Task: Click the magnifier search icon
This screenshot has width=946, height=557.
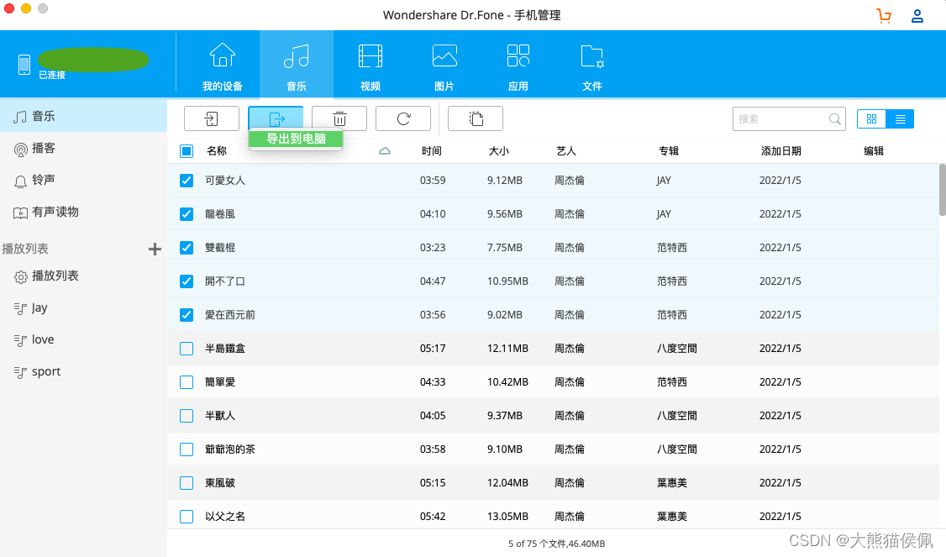Action: [x=835, y=119]
